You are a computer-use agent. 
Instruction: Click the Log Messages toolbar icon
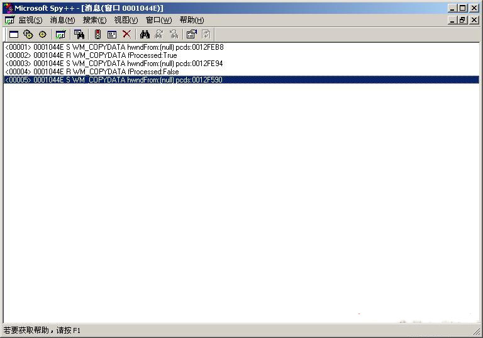[60, 34]
